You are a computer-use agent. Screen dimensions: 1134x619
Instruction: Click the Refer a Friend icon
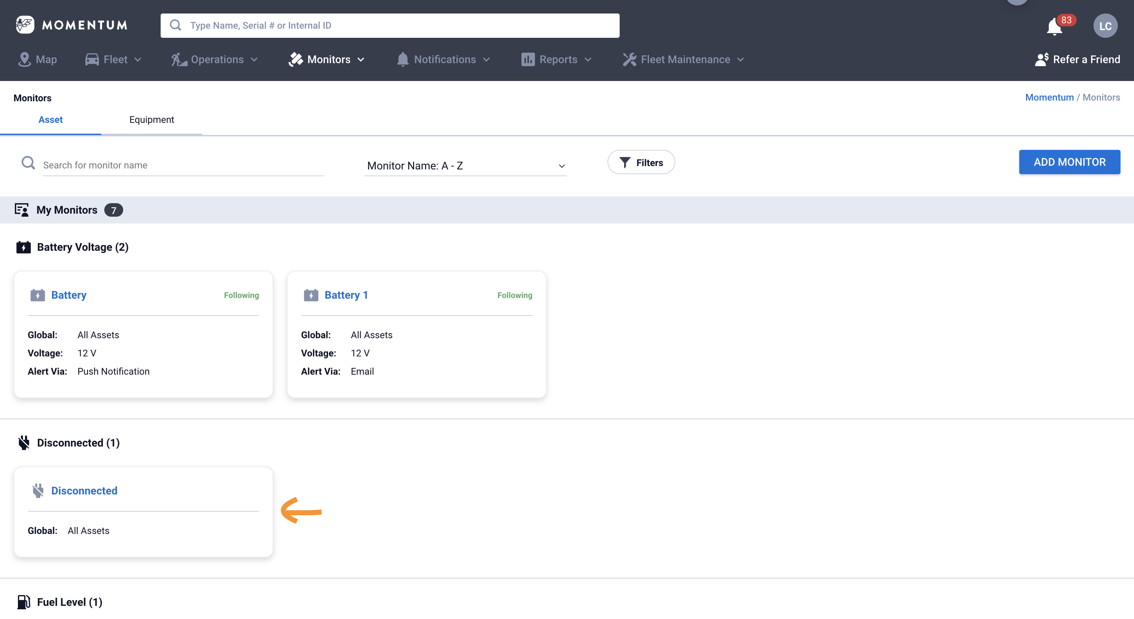pyautogui.click(x=1041, y=59)
